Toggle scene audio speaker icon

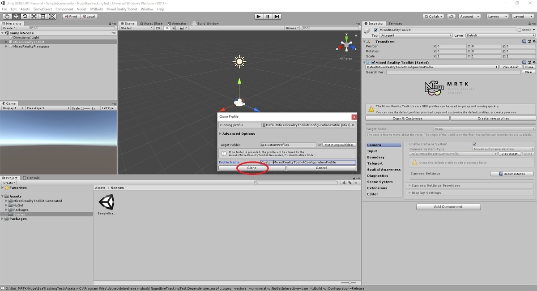175,28
